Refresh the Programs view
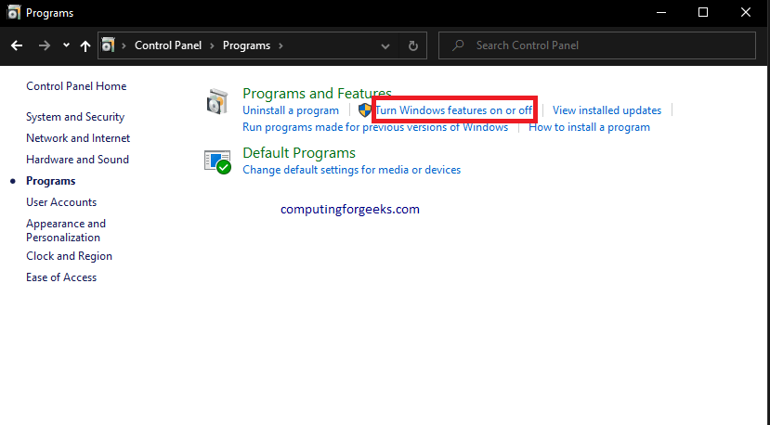 click(413, 45)
